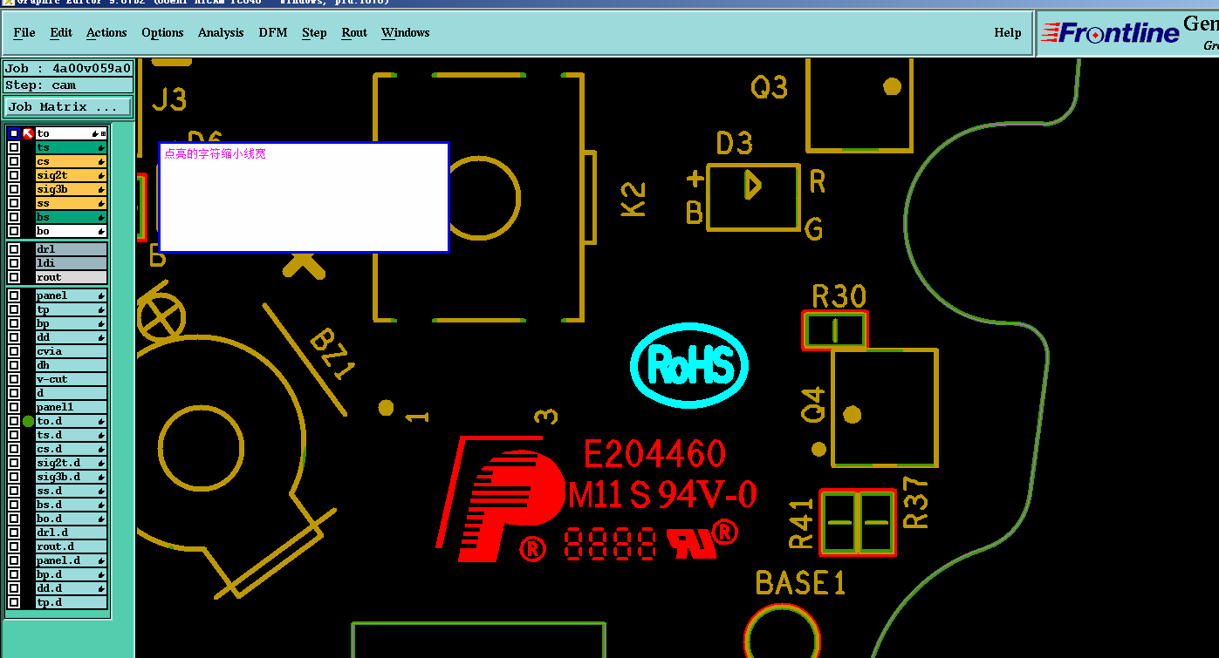Select the cs.d layer name

[x=71, y=449]
